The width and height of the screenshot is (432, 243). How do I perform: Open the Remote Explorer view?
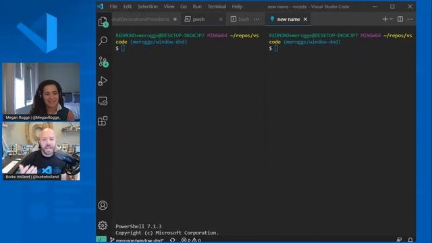103,101
